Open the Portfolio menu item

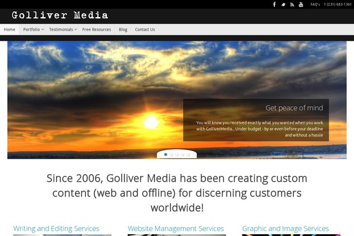(31, 29)
